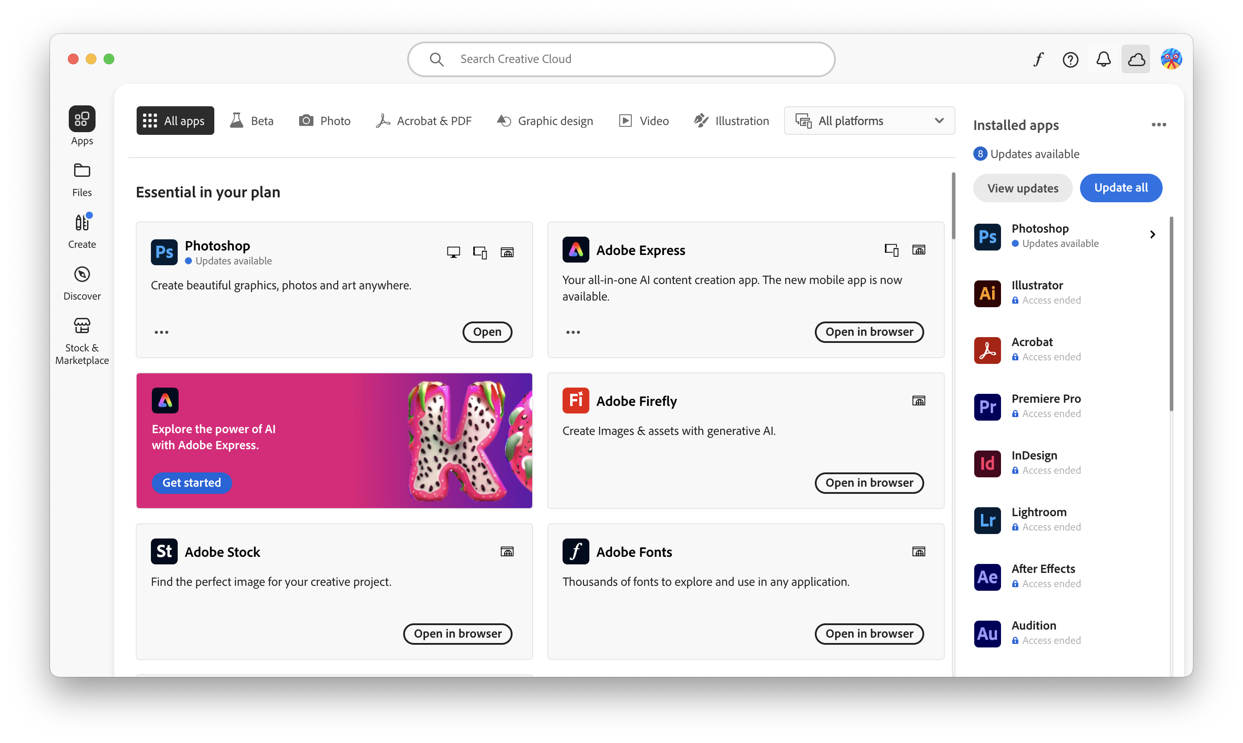Click the Photoshop card app icon

pyautogui.click(x=164, y=252)
